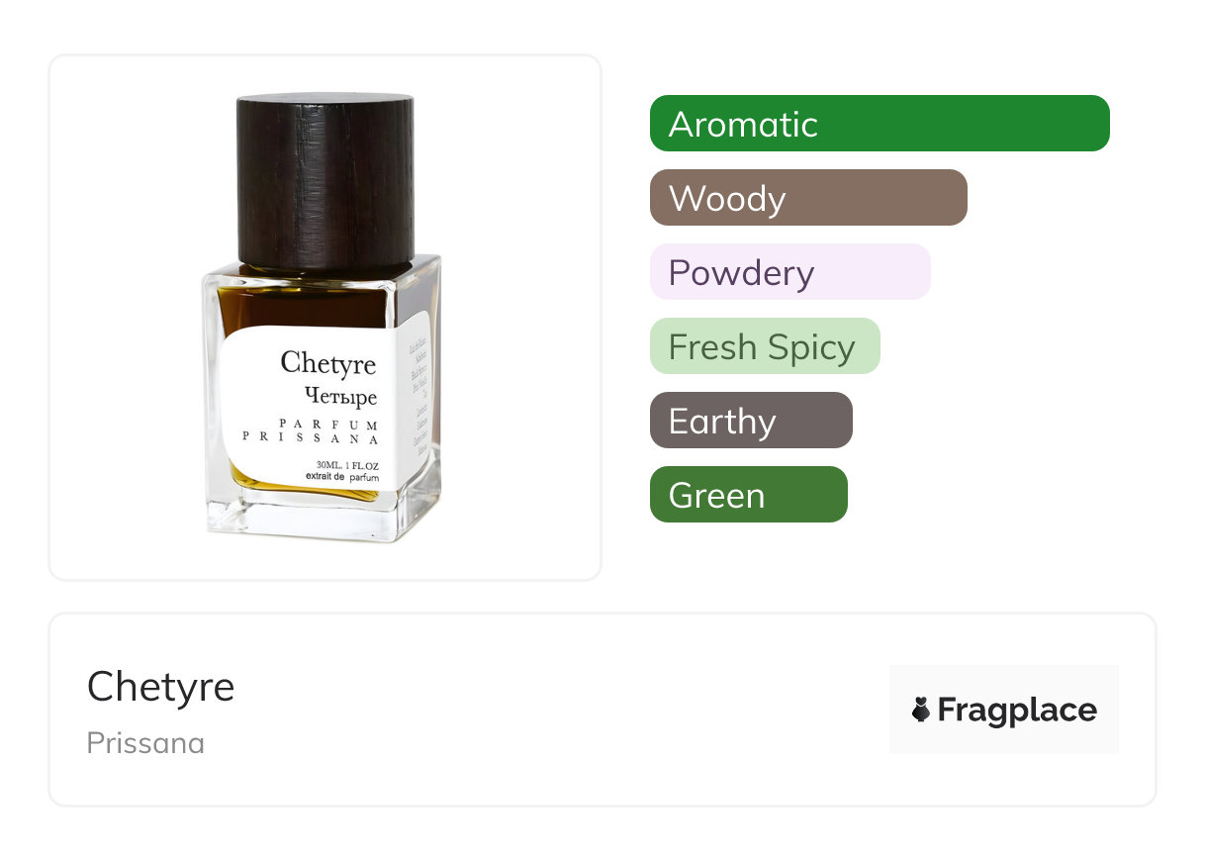The width and height of the screenshot is (1205, 855).
Task: Click the glass base of the bottle
Action: click(x=323, y=515)
